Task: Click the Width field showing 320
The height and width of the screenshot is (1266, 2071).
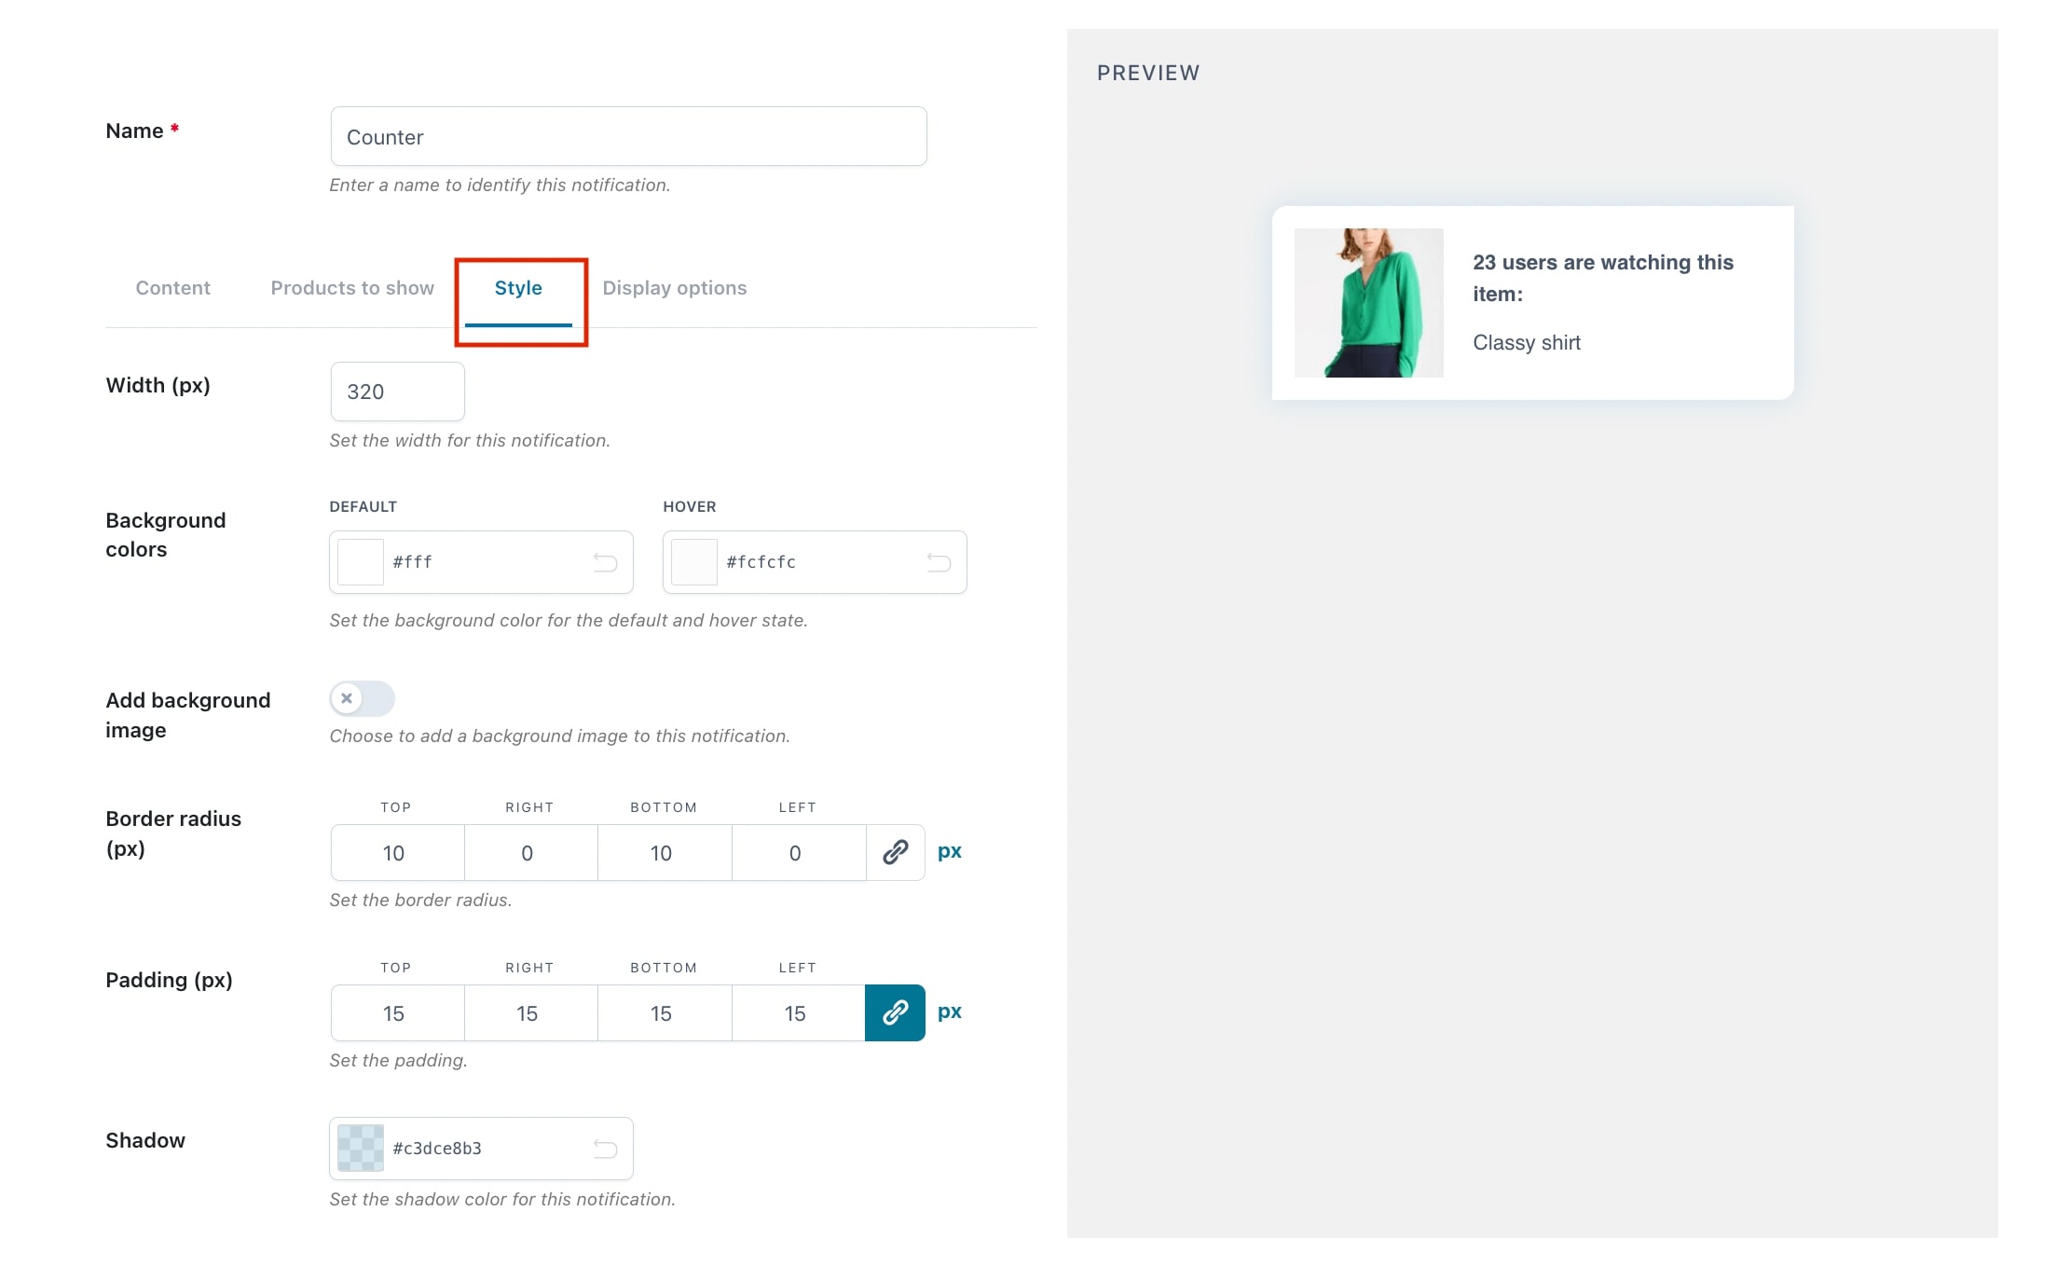Action: (397, 392)
